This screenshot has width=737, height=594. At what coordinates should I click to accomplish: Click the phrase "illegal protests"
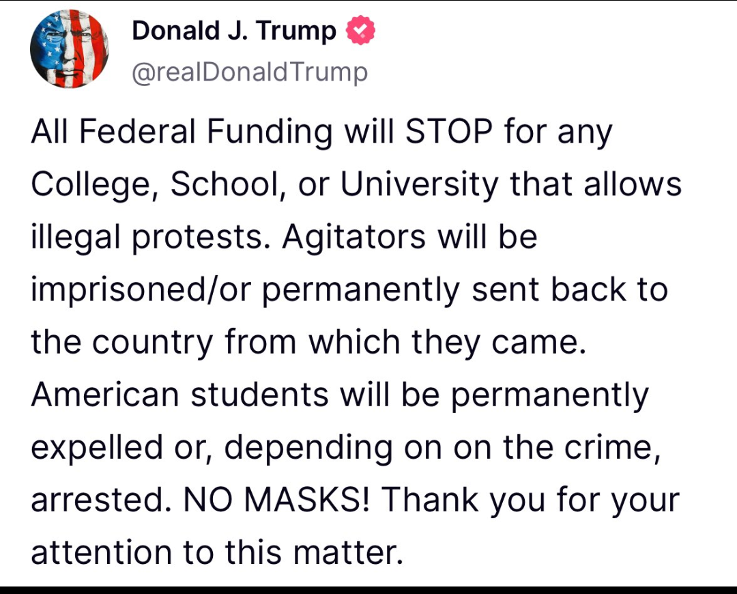click(x=149, y=238)
